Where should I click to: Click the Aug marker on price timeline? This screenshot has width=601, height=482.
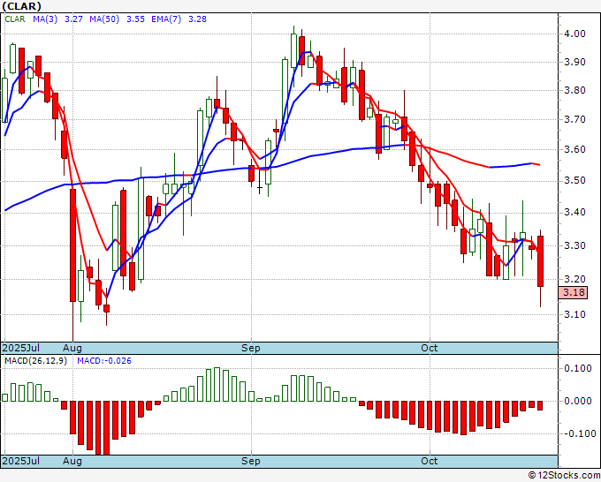pos(72,348)
